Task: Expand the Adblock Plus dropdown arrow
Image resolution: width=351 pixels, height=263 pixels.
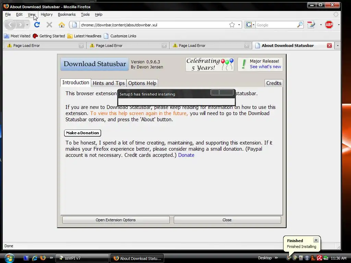Action: 338,25
